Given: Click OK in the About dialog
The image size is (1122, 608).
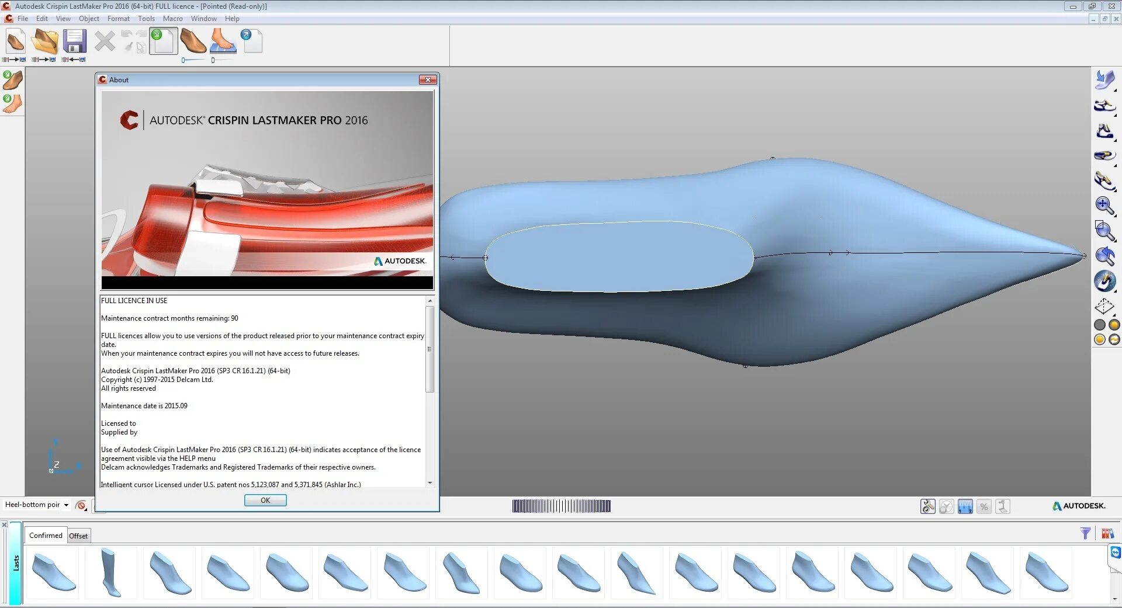Looking at the screenshot, I should point(265,501).
